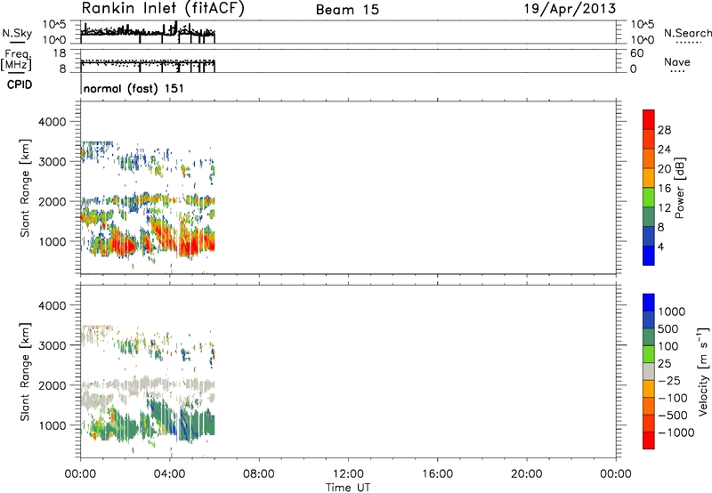Click the '100' value on the Velocity colorbar
The height and width of the screenshot is (493, 712).
tap(668, 346)
